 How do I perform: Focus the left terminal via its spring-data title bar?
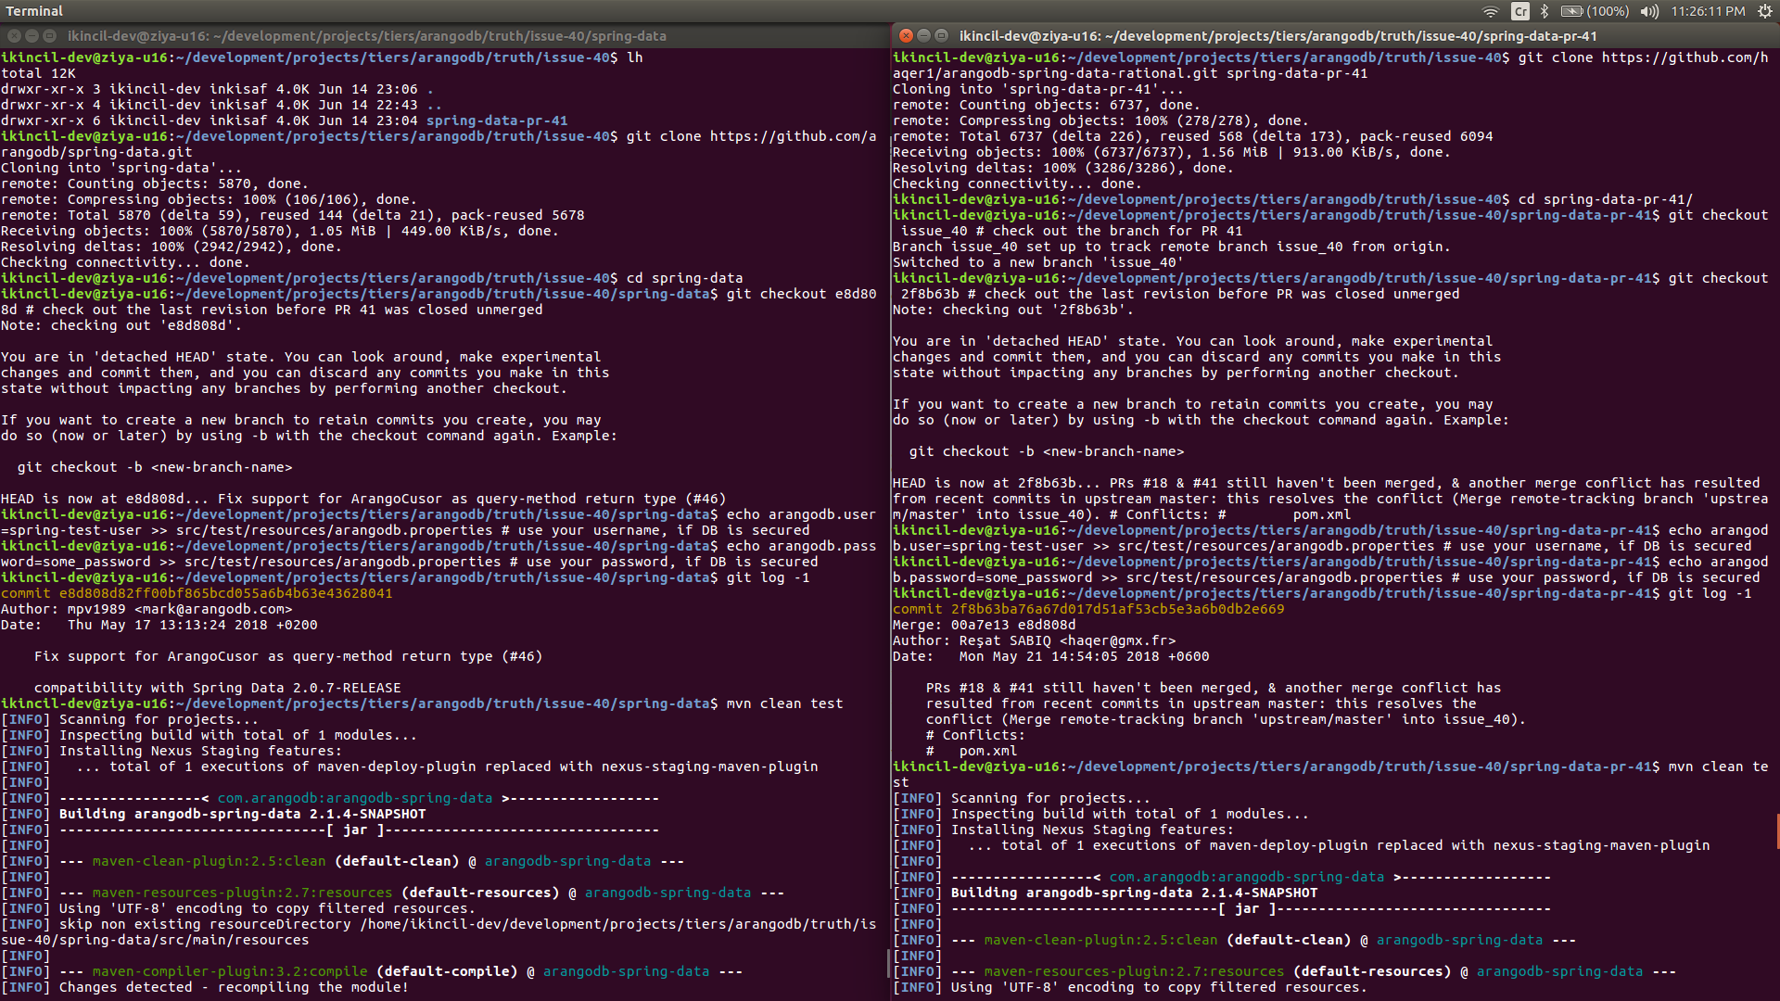click(x=367, y=36)
